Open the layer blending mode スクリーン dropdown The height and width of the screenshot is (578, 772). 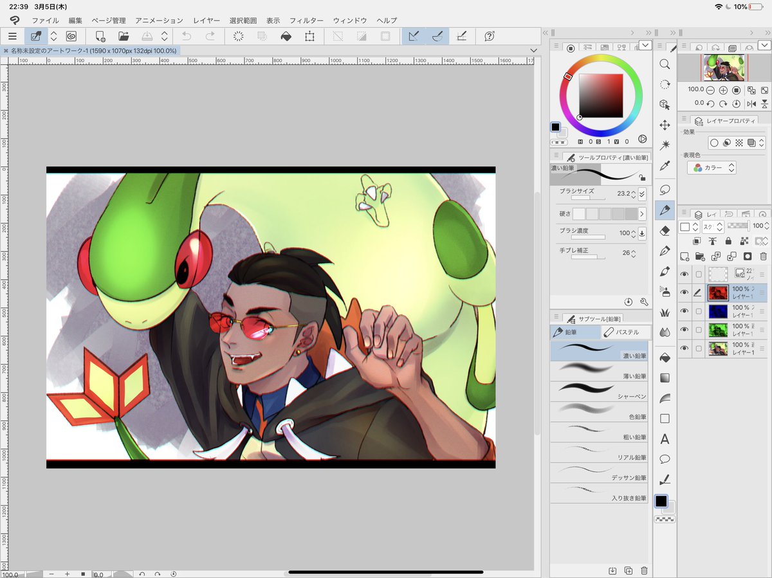tap(712, 226)
